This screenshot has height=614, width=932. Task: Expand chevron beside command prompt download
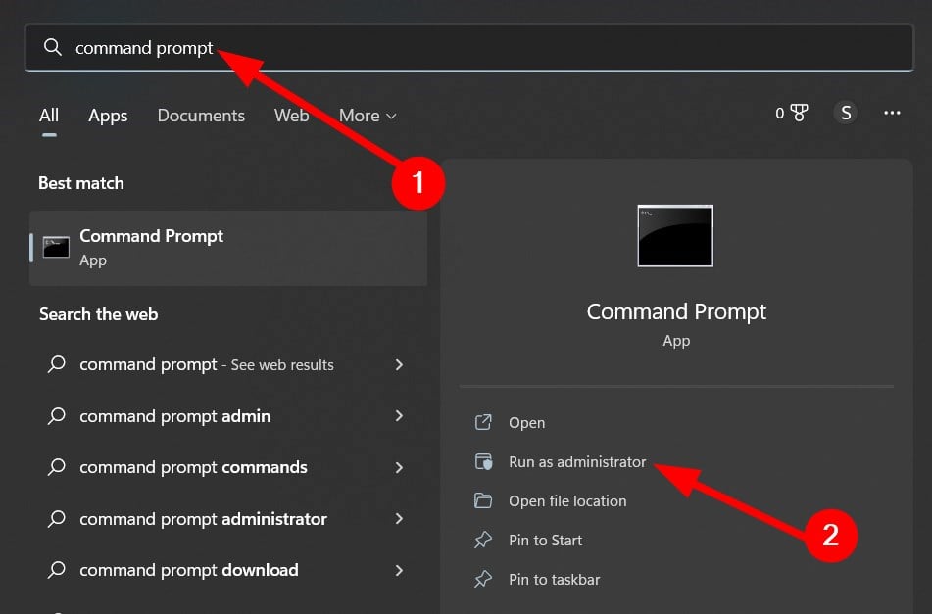[399, 570]
